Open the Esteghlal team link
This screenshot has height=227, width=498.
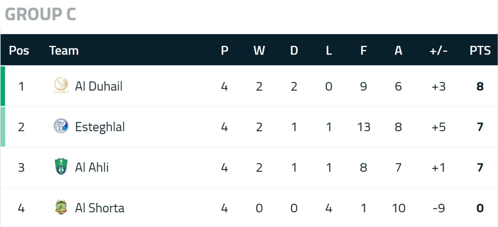pos(100,127)
